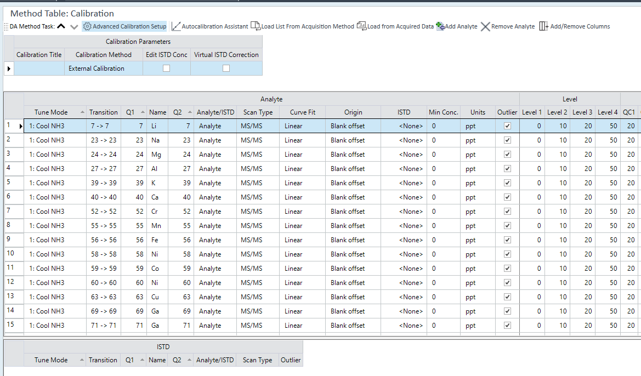Uncheck the Outlier checkbox for Al
Viewport: 641px width, 376px height.
tap(507, 169)
